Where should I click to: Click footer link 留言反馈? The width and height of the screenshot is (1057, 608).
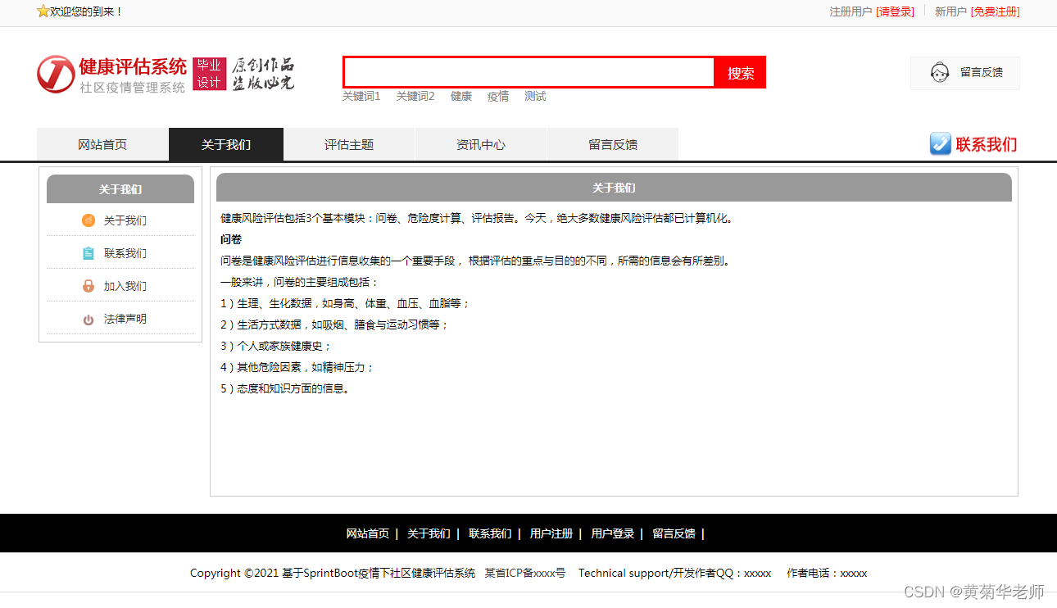point(674,533)
